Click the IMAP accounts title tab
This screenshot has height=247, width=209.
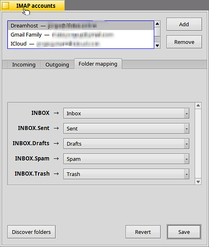pyautogui.click(x=33, y=5)
